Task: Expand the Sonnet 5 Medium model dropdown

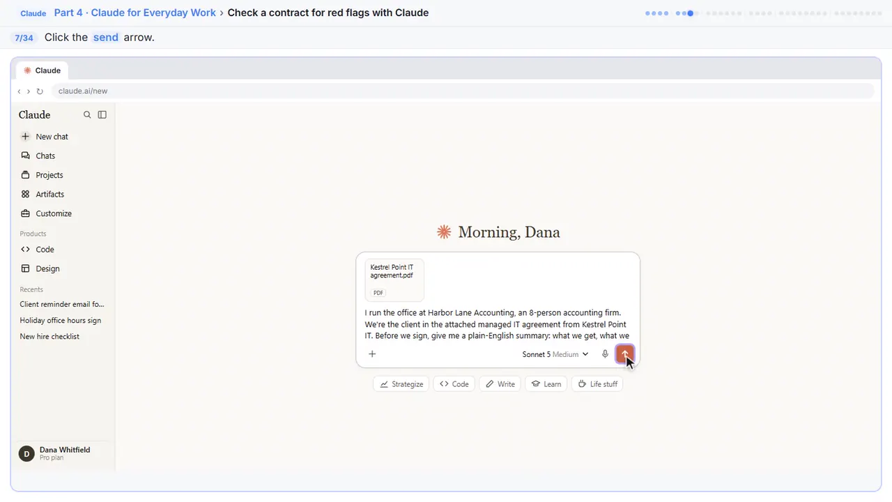Action: point(555,354)
